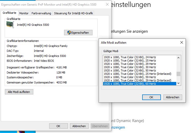Click the greyed-out Übernehmen button
This screenshot has width=196, height=133.
(100, 126)
